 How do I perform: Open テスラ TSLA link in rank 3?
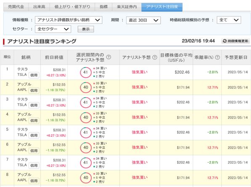pos(22,102)
